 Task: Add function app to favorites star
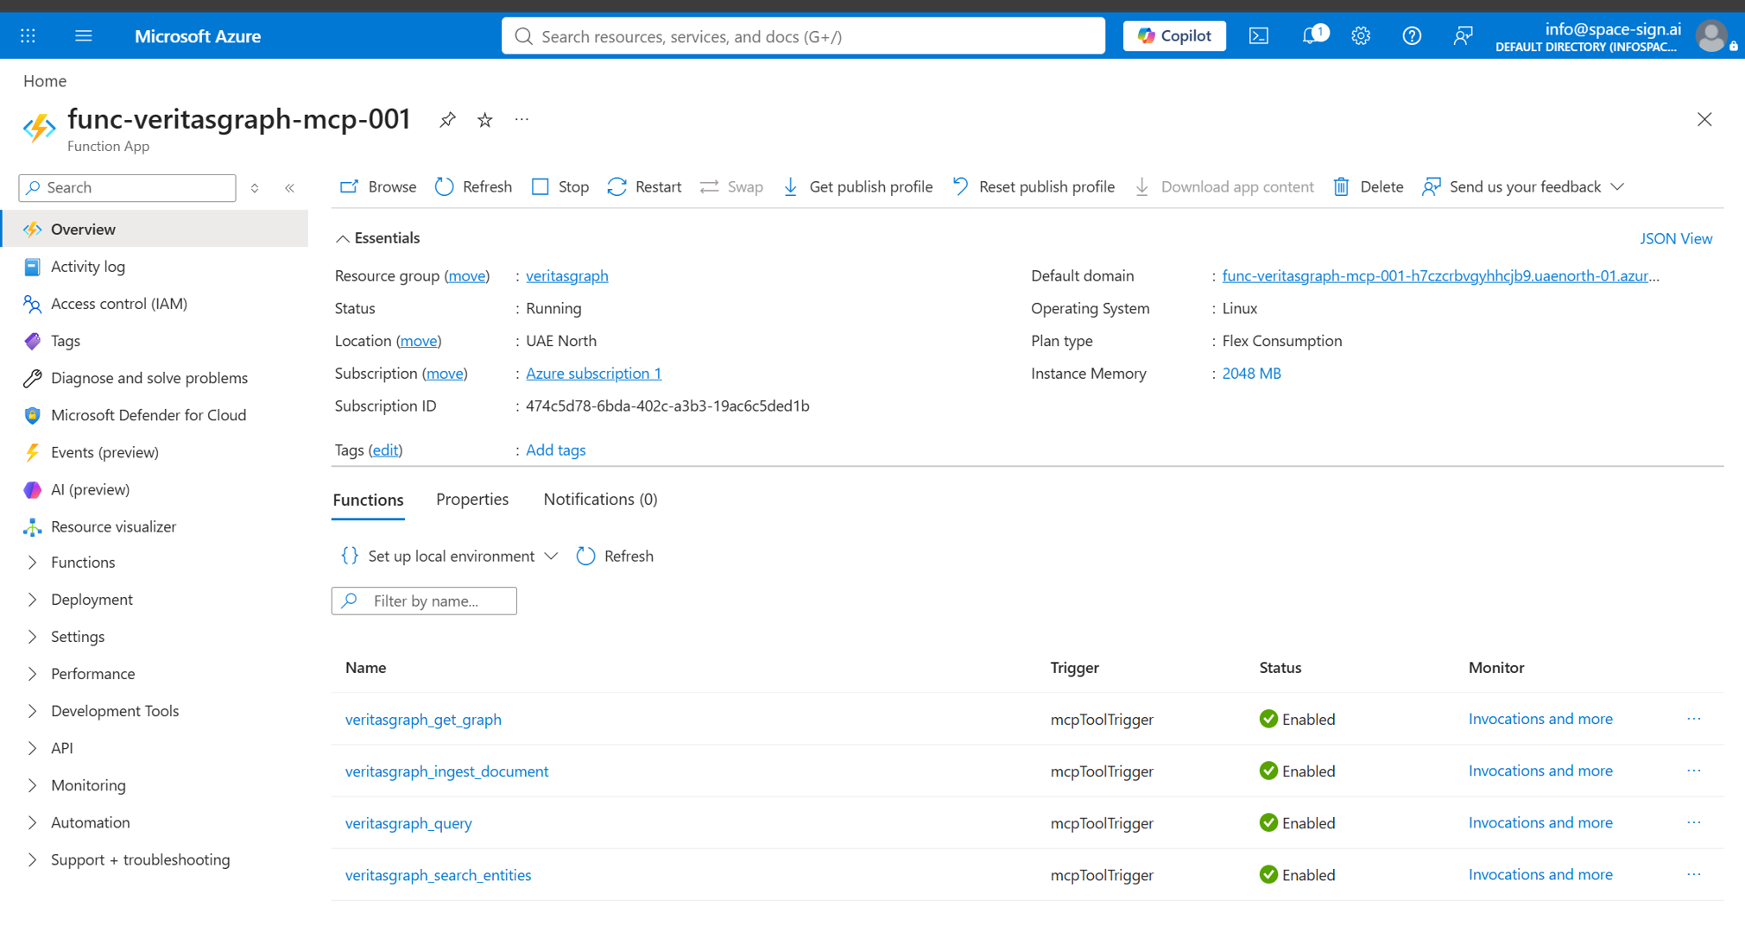pyautogui.click(x=484, y=120)
